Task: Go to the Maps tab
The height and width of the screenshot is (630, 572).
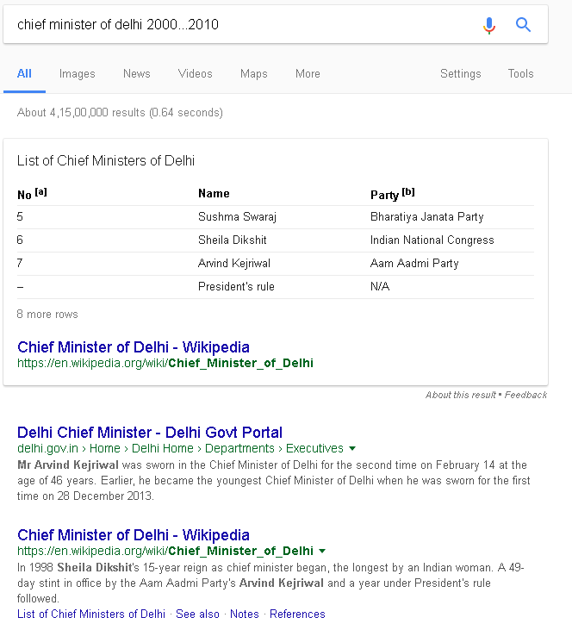Action: tap(253, 74)
